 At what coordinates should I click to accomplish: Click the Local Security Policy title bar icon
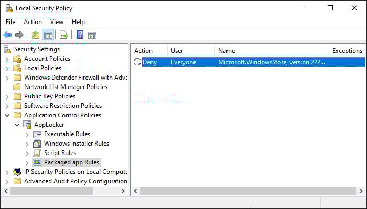(x=9, y=8)
